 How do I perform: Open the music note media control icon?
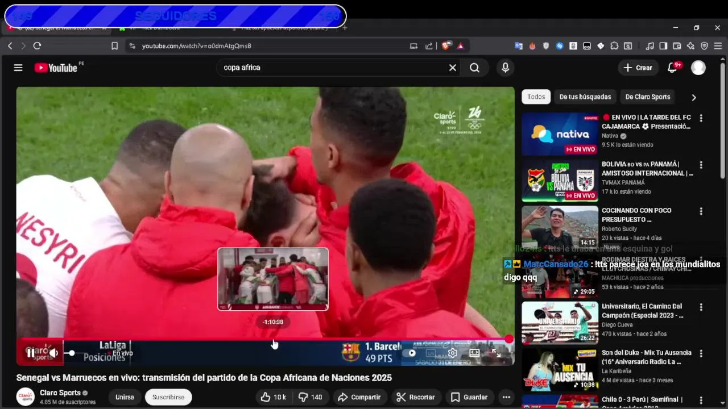(x=650, y=46)
